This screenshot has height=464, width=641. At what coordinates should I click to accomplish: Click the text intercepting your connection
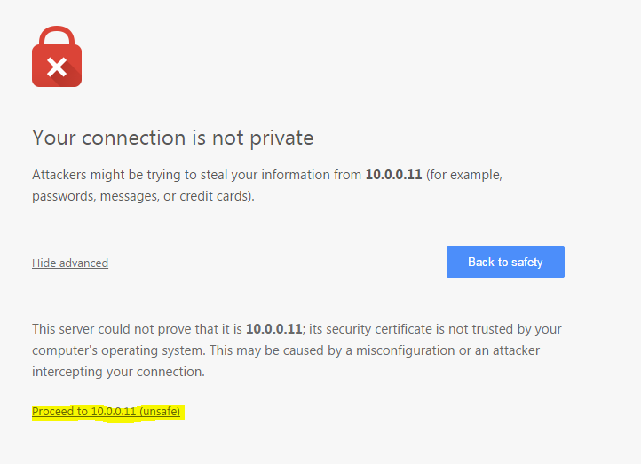pyautogui.click(x=119, y=372)
